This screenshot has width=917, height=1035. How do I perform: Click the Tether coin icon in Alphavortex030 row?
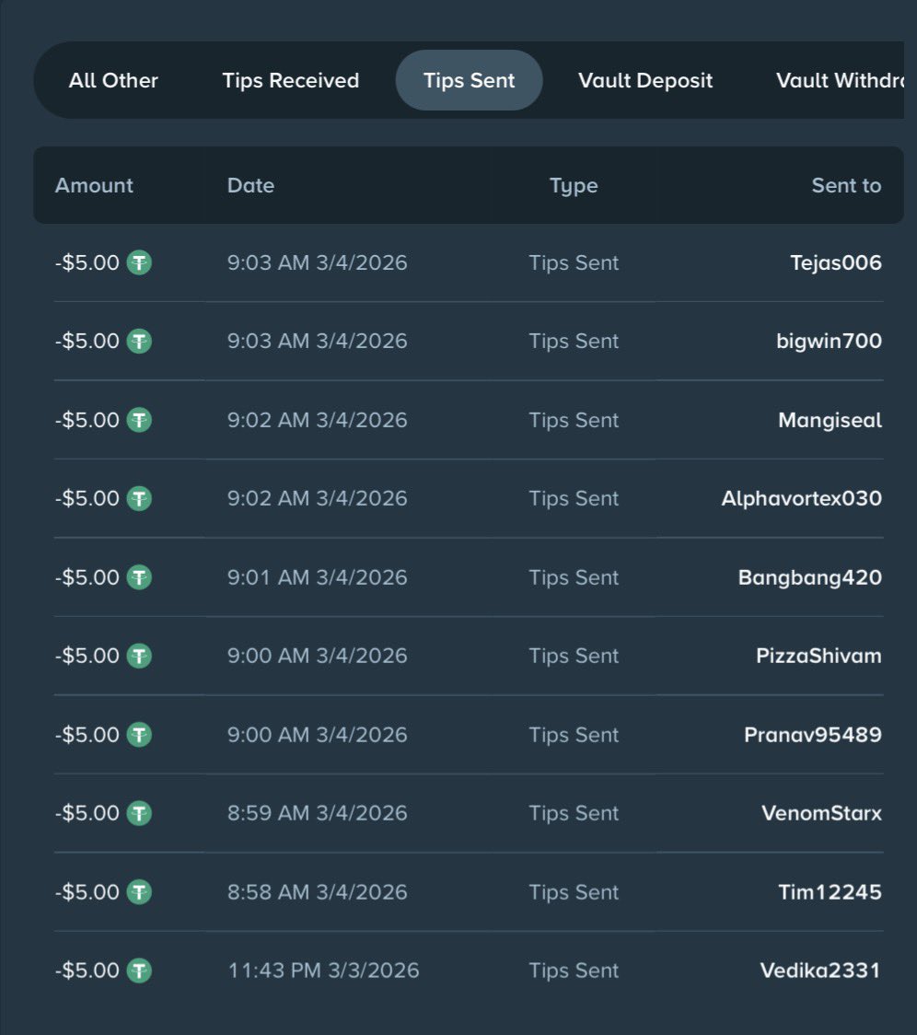(x=139, y=498)
